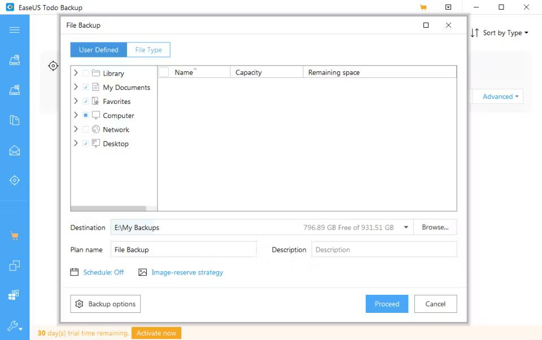The height and width of the screenshot is (340, 542).
Task: Toggle the Computer checkbox
Action: [x=86, y=115]
